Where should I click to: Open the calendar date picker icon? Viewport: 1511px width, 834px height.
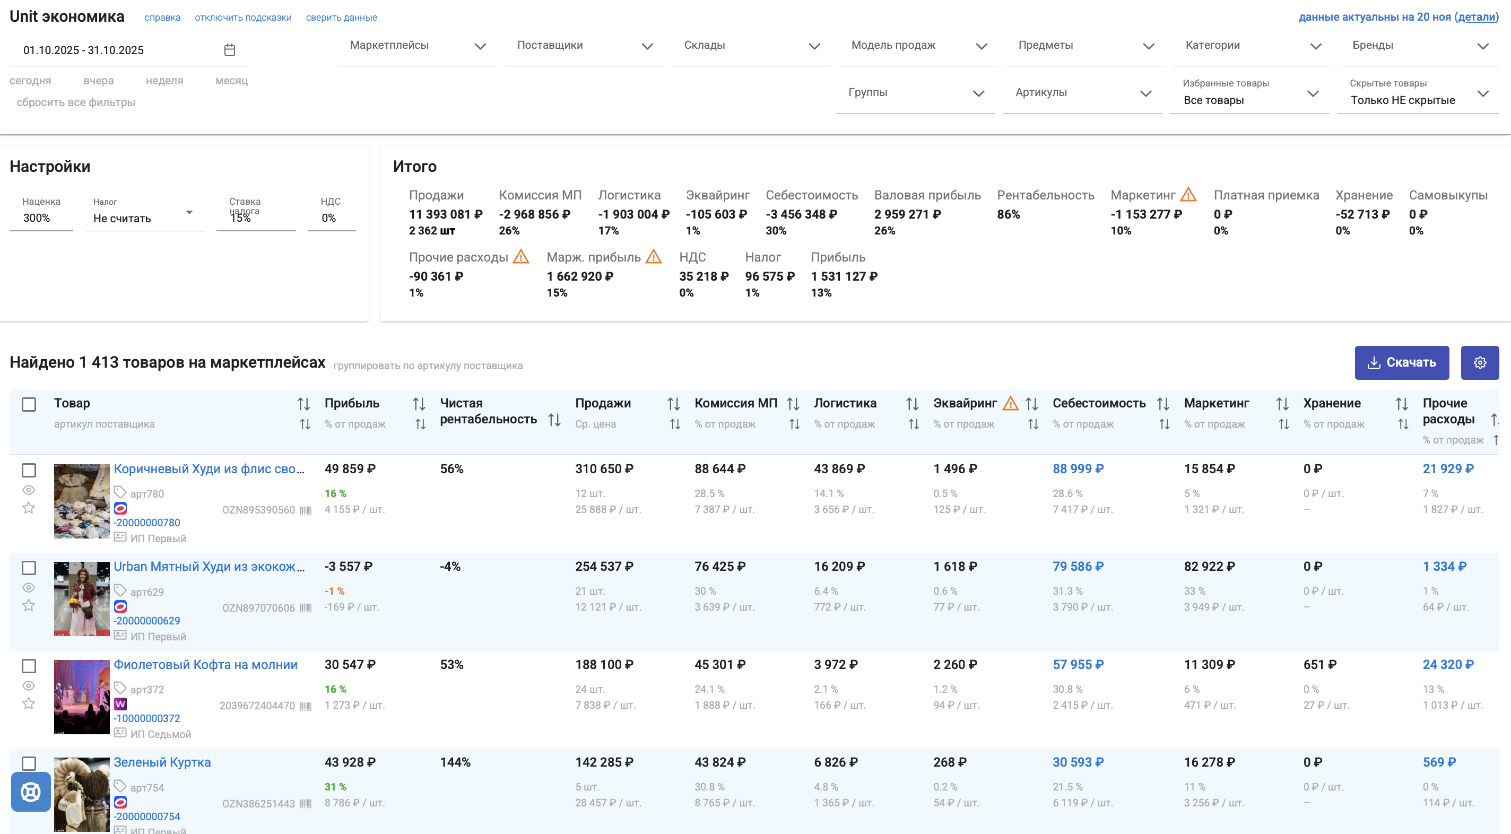[x=229, y=50]
